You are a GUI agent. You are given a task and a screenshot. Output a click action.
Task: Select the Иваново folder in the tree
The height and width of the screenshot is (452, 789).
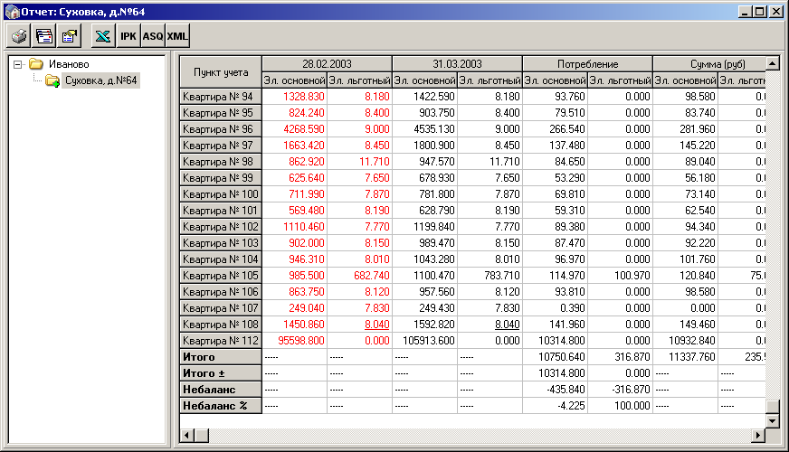coord(69,64)
